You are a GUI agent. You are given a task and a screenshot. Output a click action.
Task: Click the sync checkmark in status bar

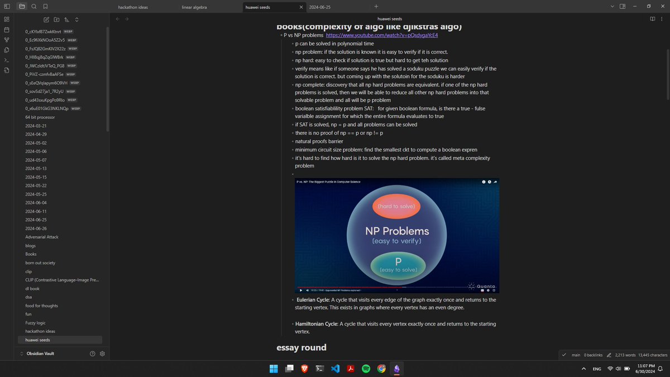tap(564, 355)
